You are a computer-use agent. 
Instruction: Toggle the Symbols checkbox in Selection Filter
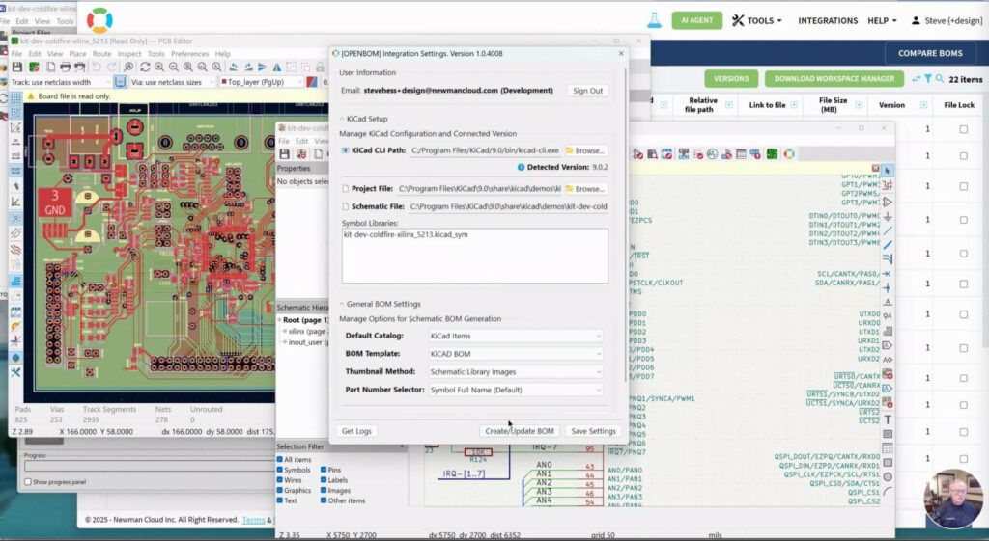279,470
